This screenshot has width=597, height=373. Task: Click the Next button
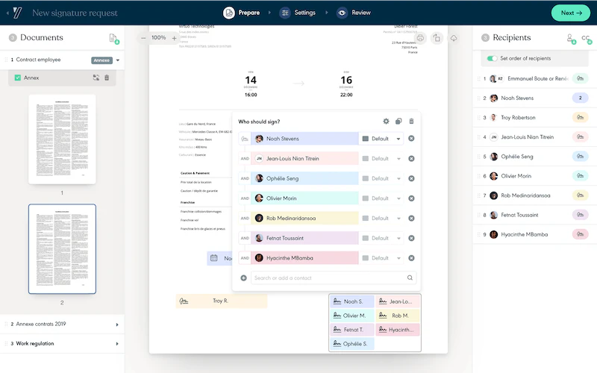click(571, 13)
